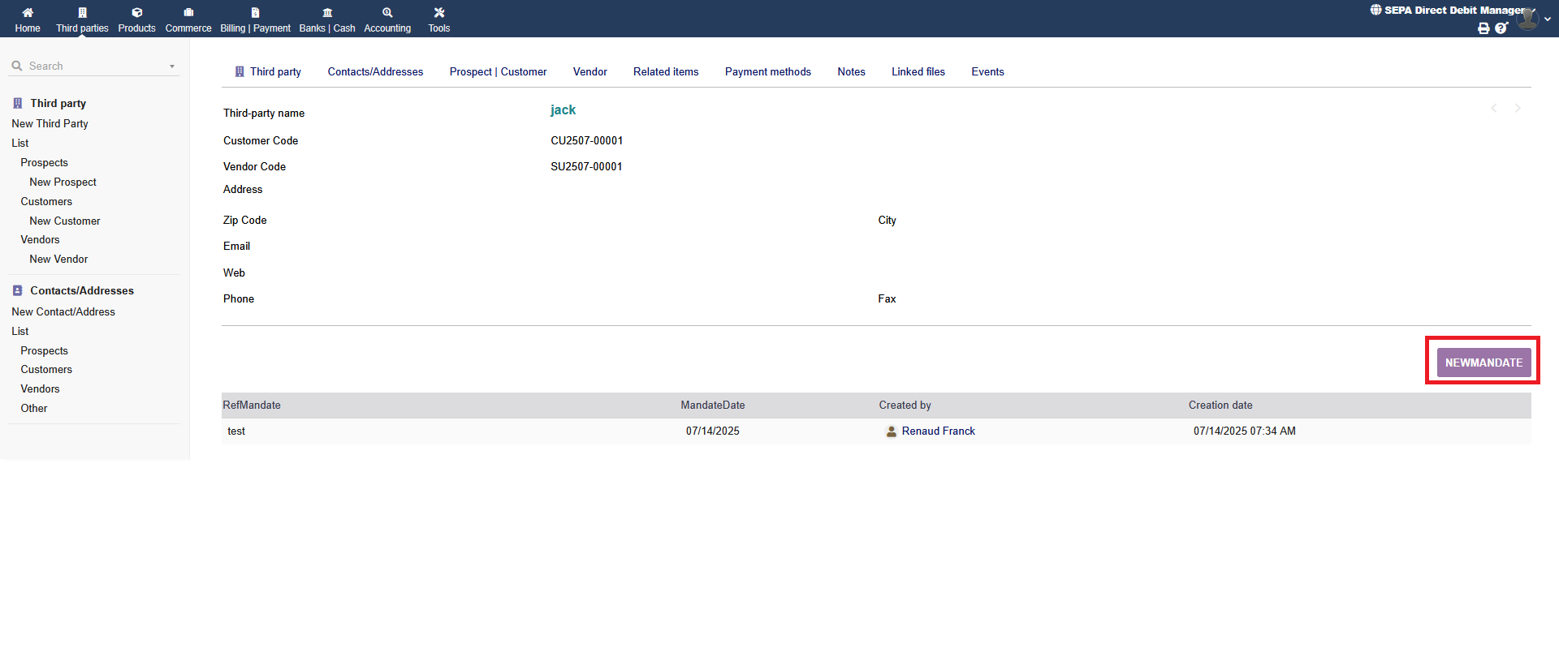Open the Accounting module icon
Screen dimensions: 1559x648
[x=387, y=13]
